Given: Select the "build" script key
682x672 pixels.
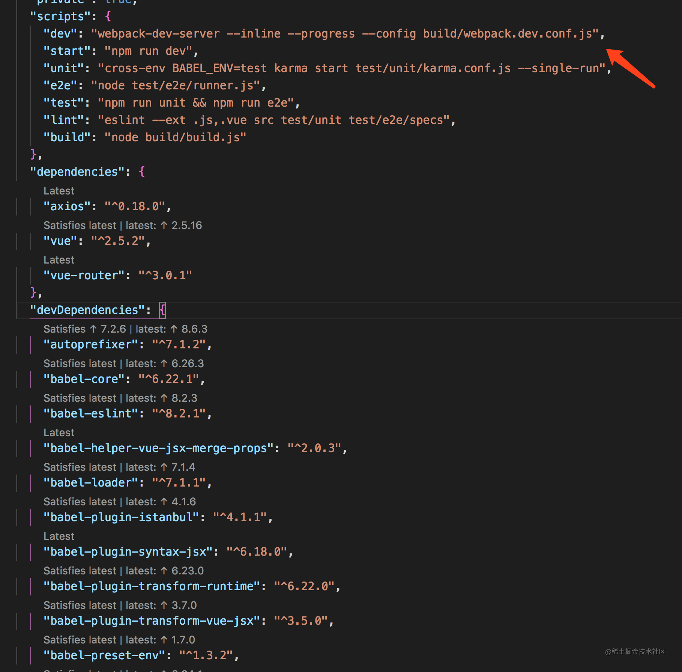Looking at the screenshot, I should [67, 137].
